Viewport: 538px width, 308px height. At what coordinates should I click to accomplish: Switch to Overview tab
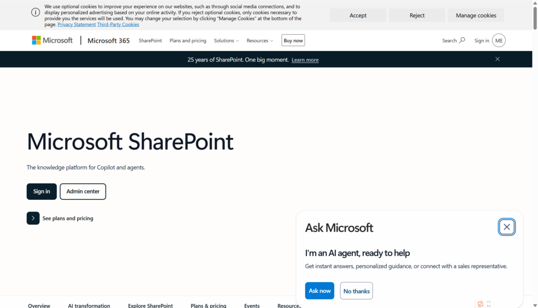(39, 305)
